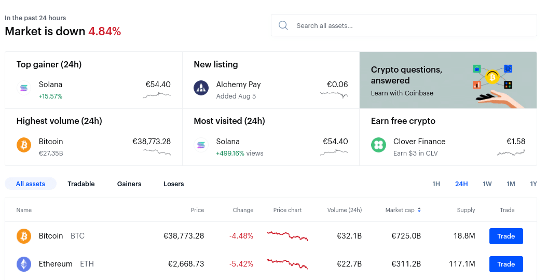Click Solana sparkline in Top gainer card
The width and height of the screenshot is (547, 280).
(x=157, y=95)
